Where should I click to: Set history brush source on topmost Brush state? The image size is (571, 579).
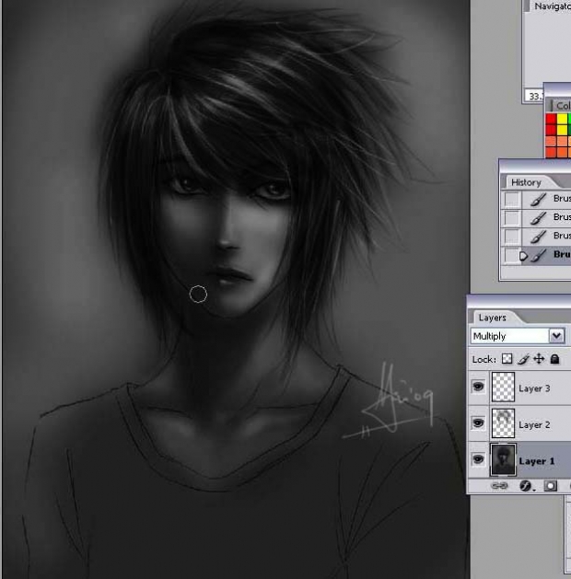coord(511,200)
